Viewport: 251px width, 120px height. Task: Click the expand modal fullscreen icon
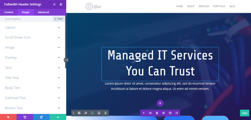tap(54, 4)
